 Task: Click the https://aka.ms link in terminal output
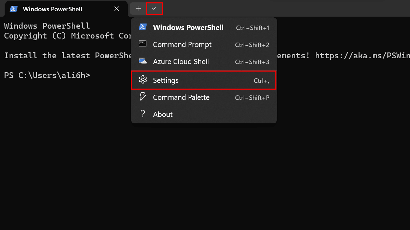click(x=362, y=56)
